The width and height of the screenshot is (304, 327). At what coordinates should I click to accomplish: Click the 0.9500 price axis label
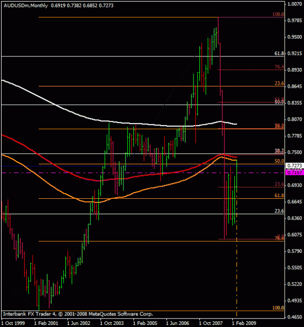pos(295,37)
